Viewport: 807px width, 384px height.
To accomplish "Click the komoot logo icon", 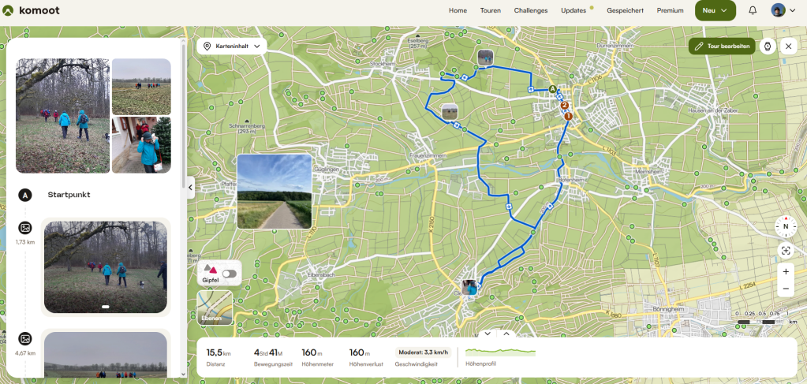I will [x=8, y=10].
